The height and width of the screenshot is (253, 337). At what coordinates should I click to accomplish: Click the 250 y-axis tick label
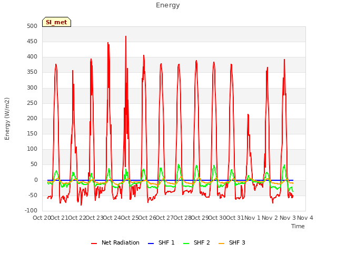(32, 103)
